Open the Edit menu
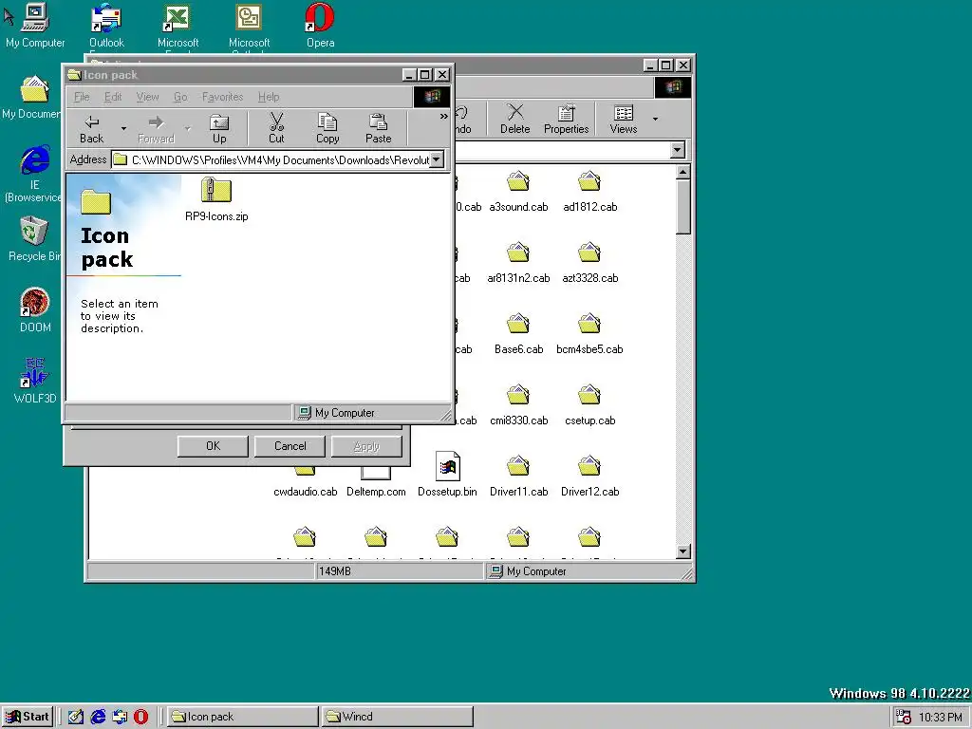Screen dimensions: 972x729 113,97
